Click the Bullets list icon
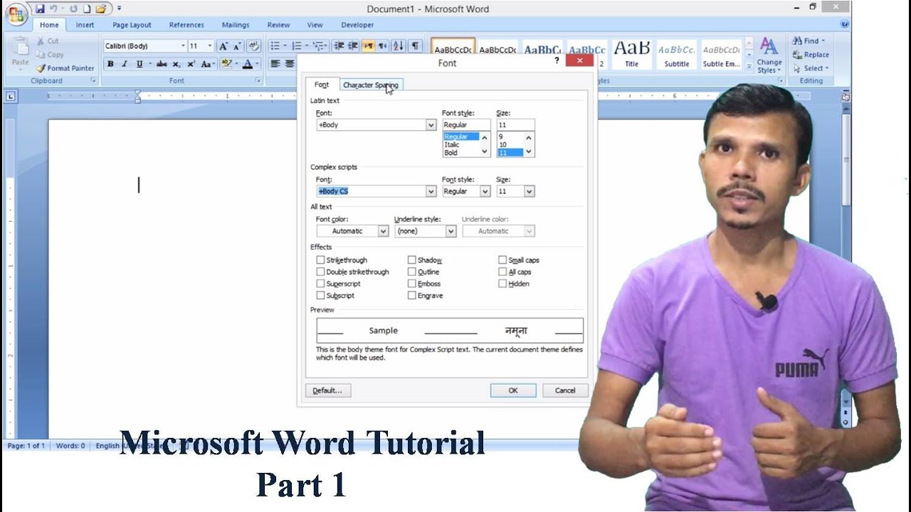 275,46
